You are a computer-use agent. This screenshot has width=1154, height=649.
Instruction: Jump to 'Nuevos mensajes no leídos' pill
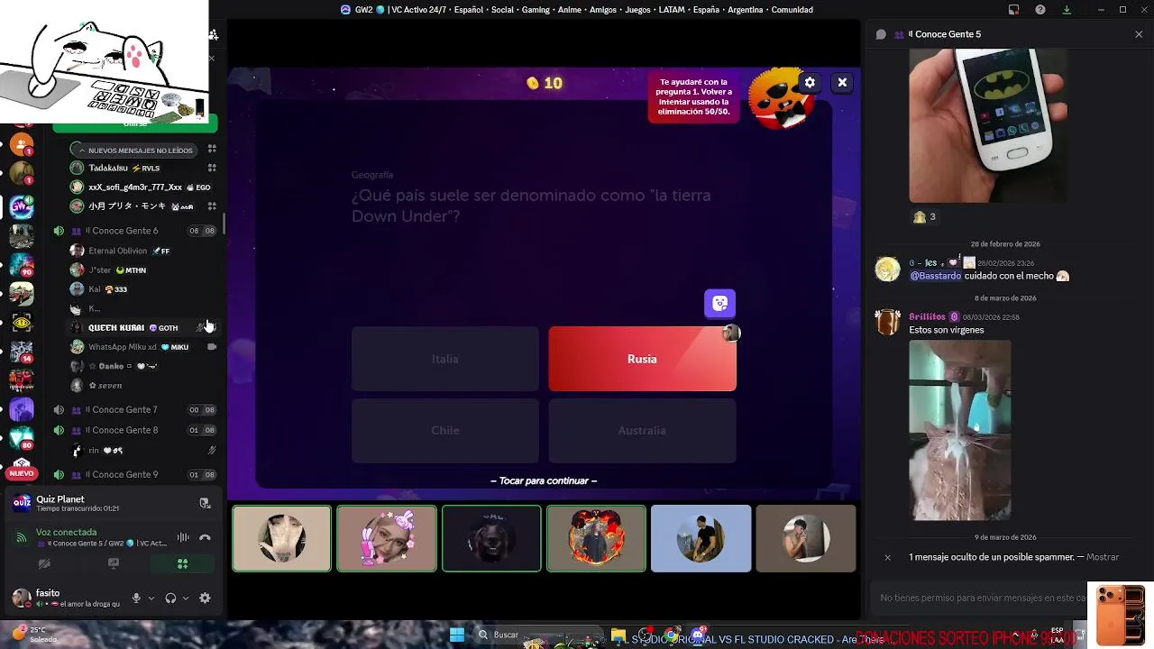click(x=135, y=150)
